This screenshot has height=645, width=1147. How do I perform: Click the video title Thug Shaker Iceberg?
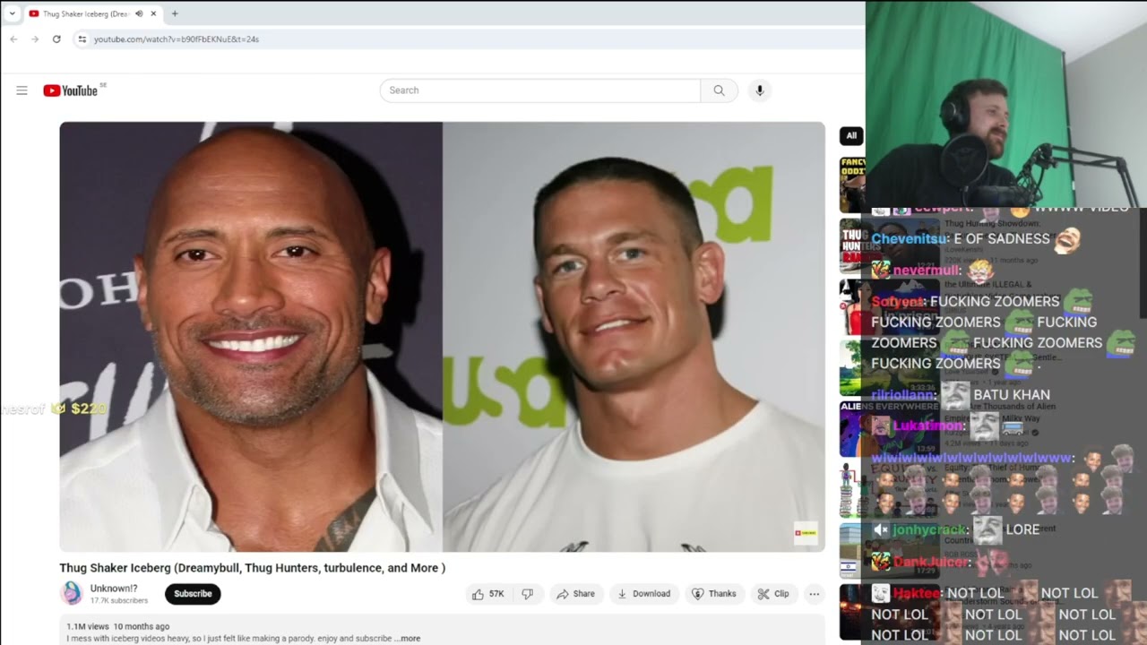(x=252, y=568)
